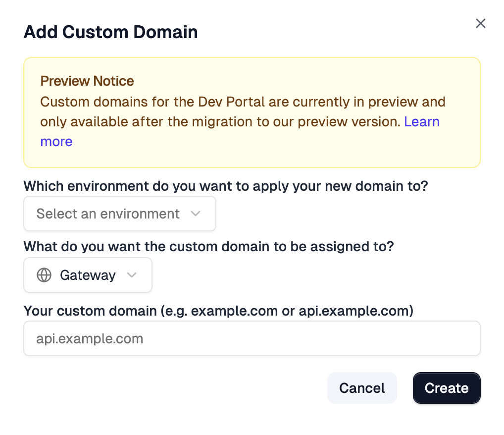Click the globe icon beside Gateway

44,275
